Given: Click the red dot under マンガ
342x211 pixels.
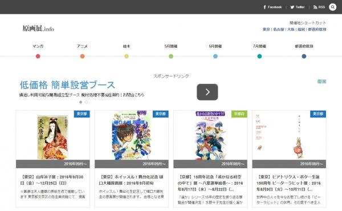Looking at the screenshot, I should 38,56.
